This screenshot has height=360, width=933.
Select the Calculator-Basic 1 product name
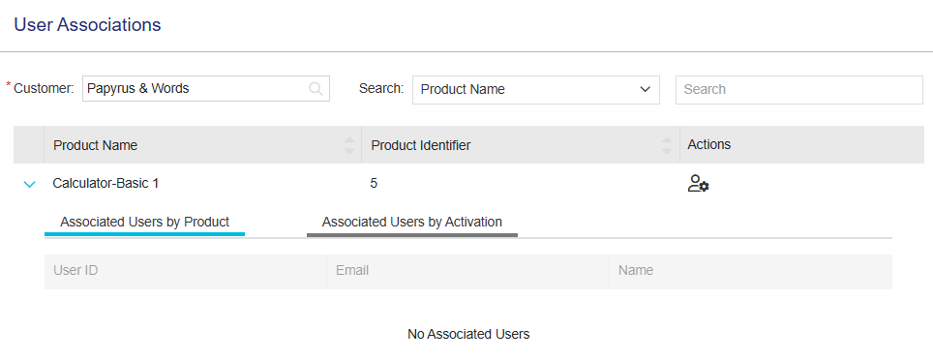pos(105,183)
